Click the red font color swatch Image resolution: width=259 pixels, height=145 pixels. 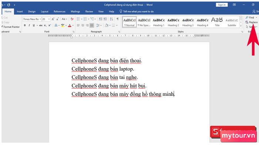(x=70, y=26)
